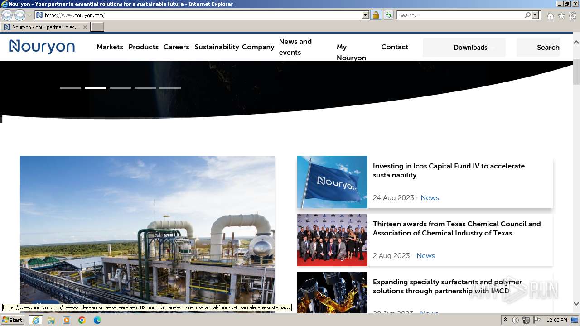Open the search provider dropdown arrow
This screenshot has width=580, height=326.
[535, 15]
